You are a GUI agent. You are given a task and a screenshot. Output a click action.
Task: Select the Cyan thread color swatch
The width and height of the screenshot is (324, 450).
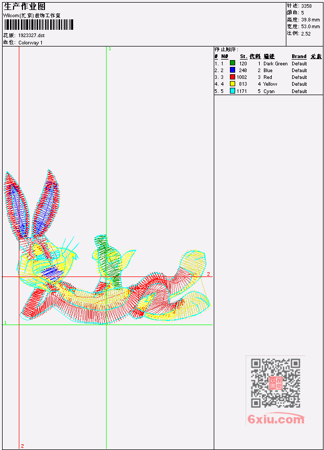pos(233,91)
